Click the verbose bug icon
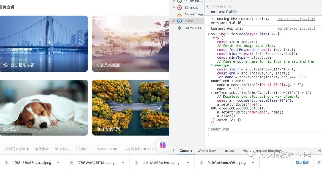The image size is (322, 169). click(x=179, y=28)
